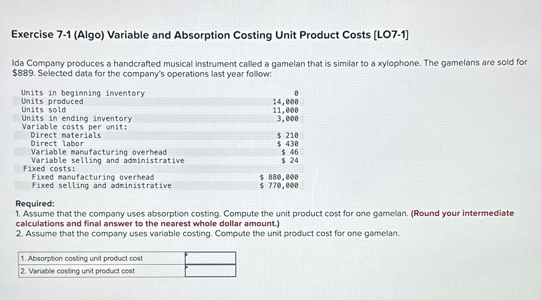
Task: Select the Units in ending inventory value 3,000
Action: (x=290, y=118)
